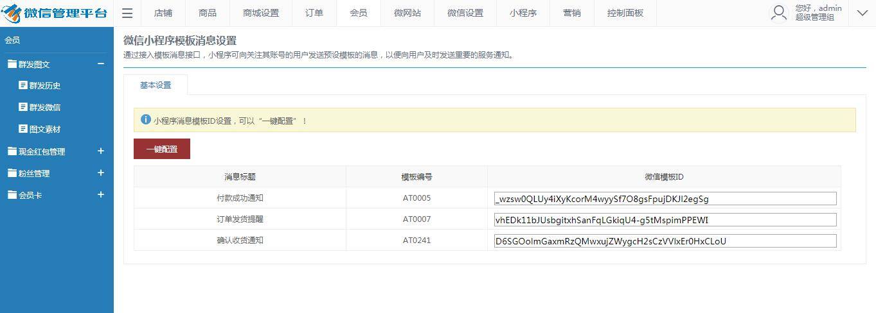
Task: Click the 微信管理平台 logo
Action: [x=55, y=13]
